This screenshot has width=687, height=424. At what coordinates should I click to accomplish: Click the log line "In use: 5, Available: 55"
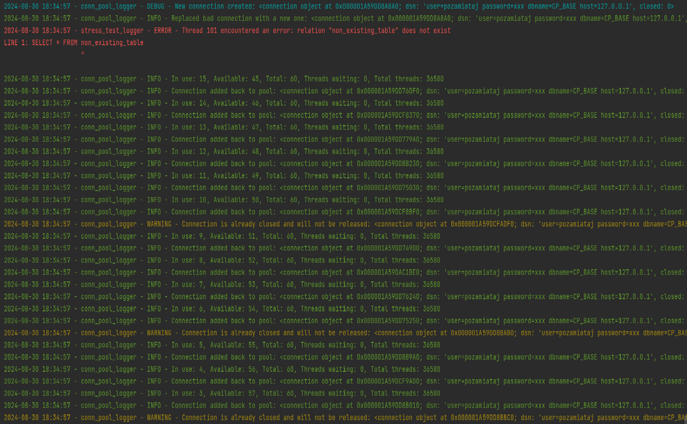pos(222,345)
